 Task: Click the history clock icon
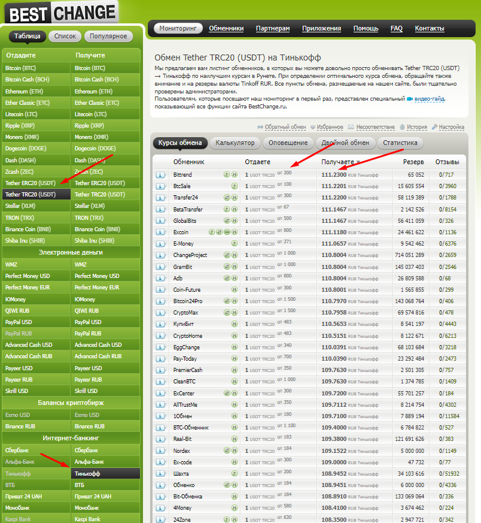403,127
